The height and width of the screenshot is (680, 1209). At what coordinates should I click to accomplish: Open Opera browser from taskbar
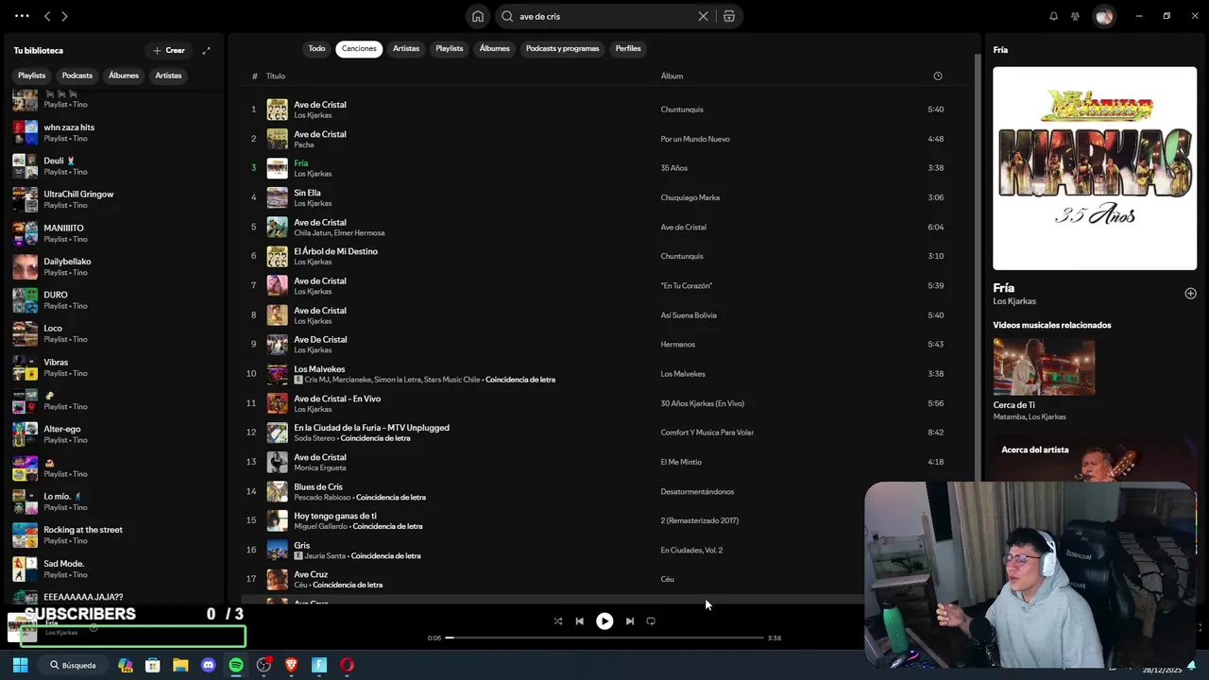(x=347, y=665)
